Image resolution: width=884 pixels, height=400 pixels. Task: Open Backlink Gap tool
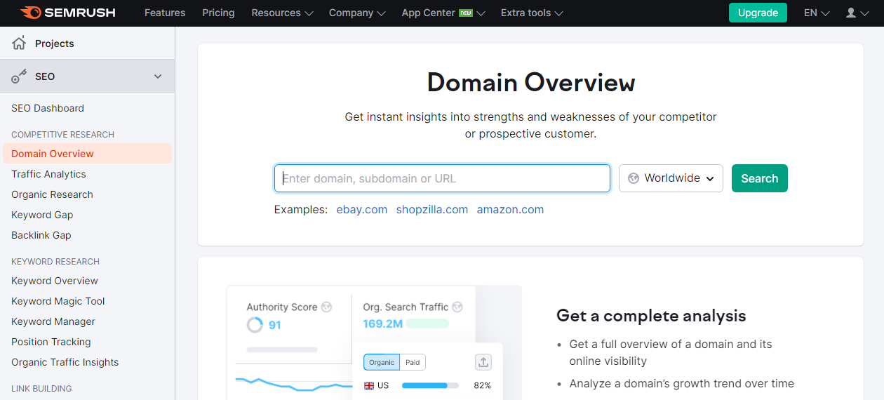pos(41,235)
